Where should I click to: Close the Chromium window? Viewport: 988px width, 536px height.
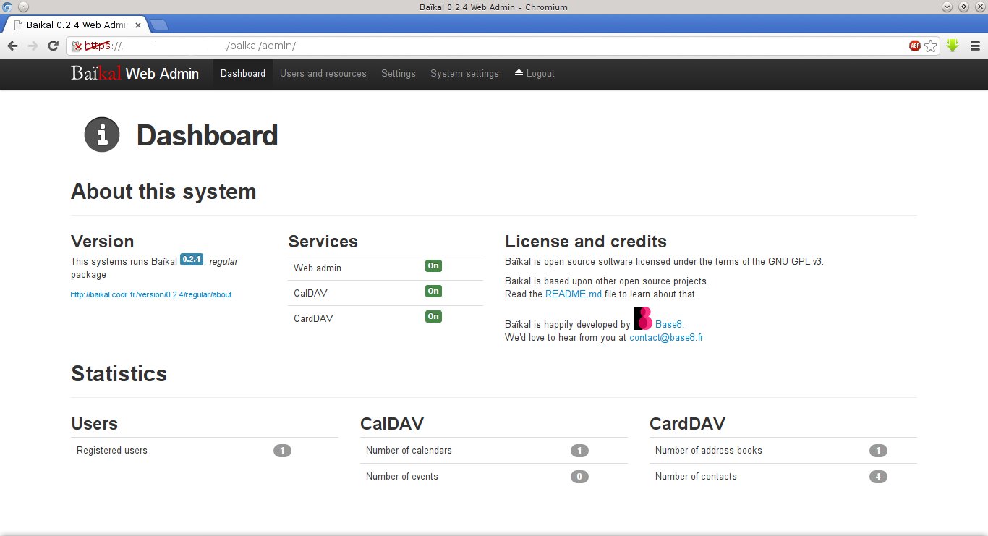979,7
